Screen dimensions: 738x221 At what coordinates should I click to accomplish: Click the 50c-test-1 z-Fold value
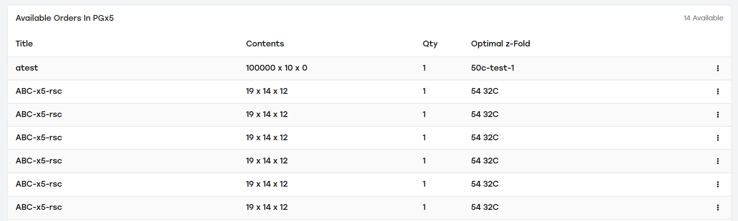point(492,68)
